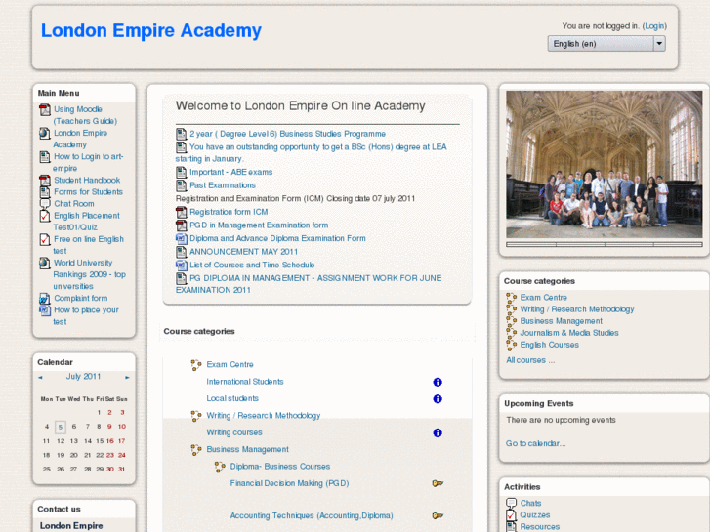Screen dimensions: 710x532
Task: Click the Word icon beside Complaint form
Action: pyautogui.click(x=44, y=299)
